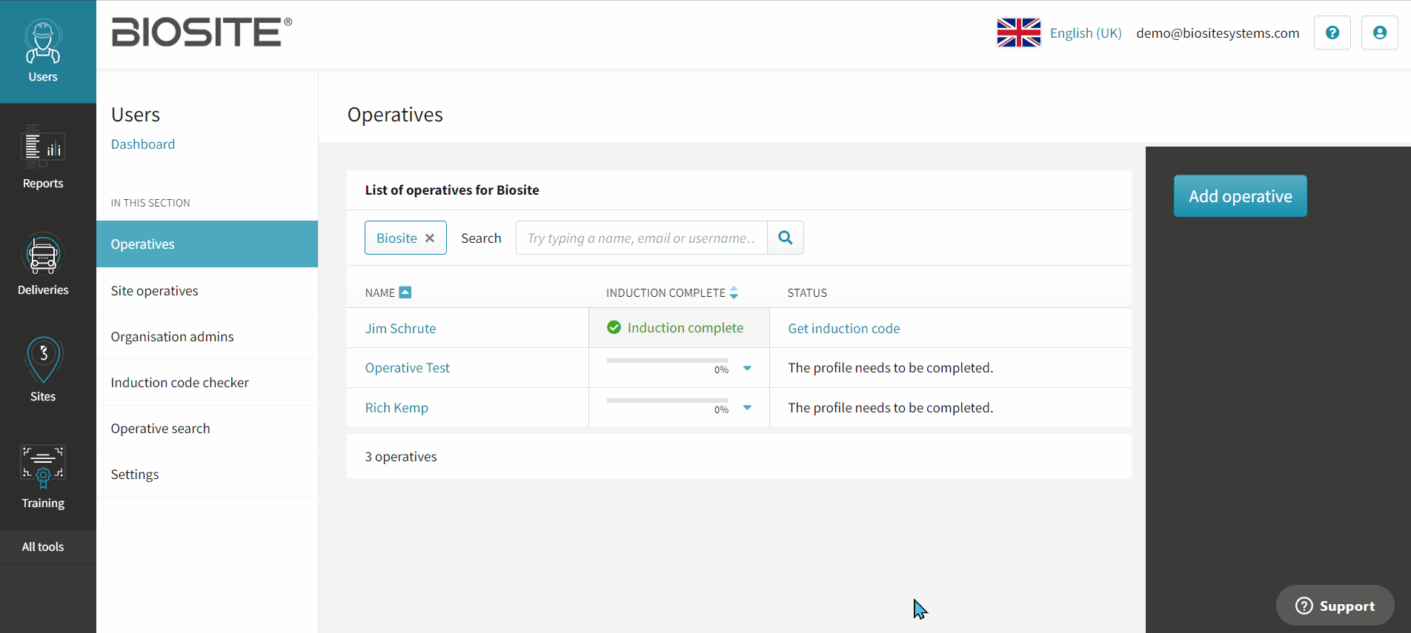1411x633 pixels.
Task: Click Operative Test 0% progress bar
Action: [668, 361]
